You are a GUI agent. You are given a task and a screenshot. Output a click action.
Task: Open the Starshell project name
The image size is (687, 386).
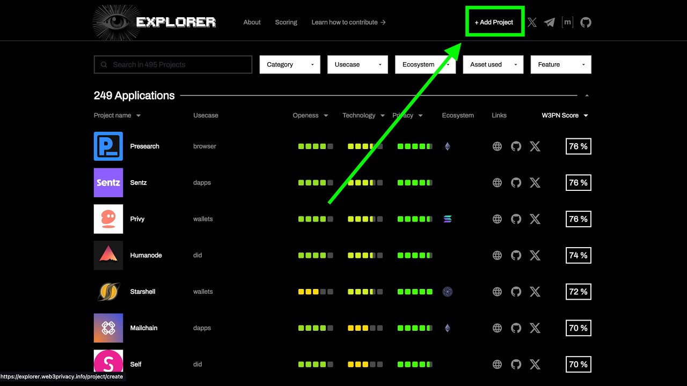142,292
